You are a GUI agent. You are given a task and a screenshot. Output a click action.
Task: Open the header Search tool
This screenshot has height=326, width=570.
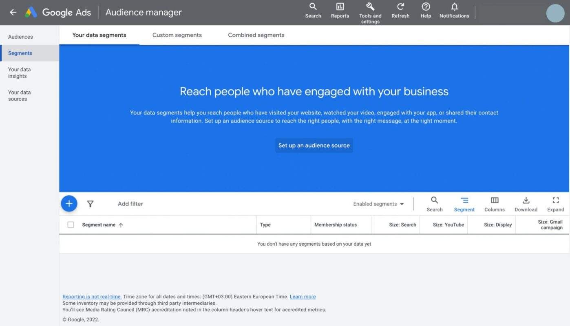click(313, 11)
